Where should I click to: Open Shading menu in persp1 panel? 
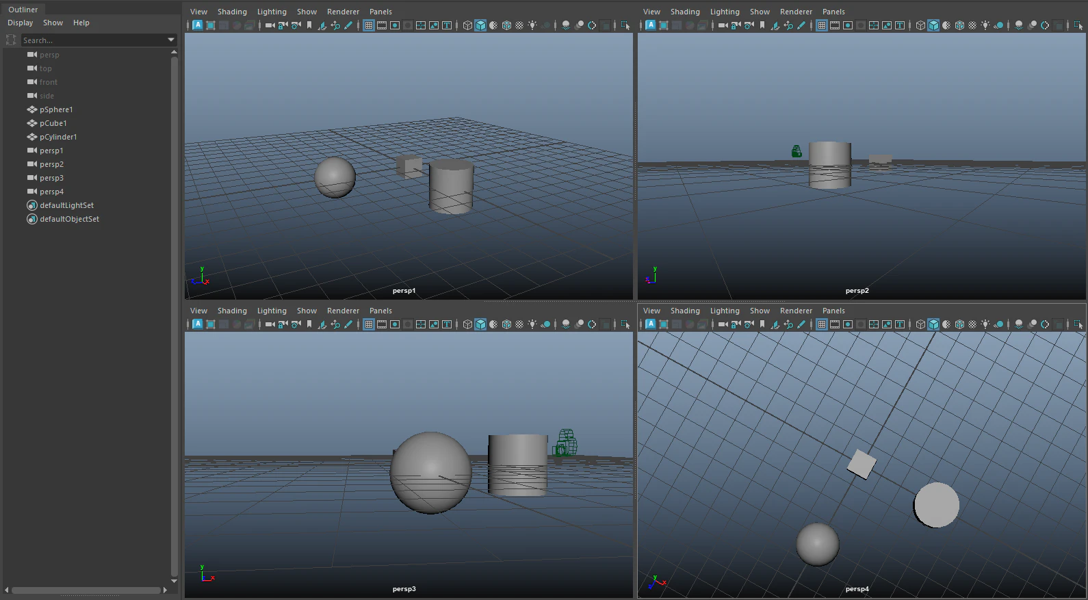point(232,12)
